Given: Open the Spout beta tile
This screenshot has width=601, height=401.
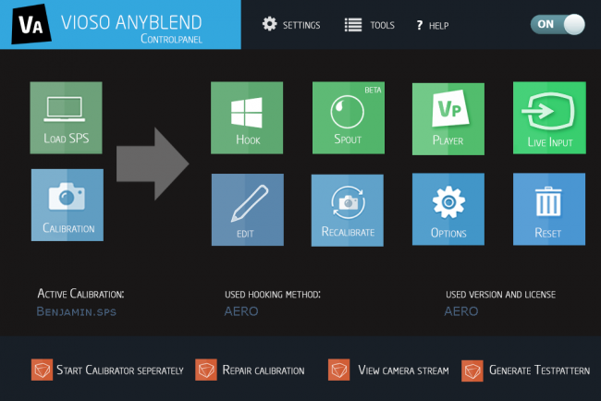Looking at the screenshot, I should [349, 117].
